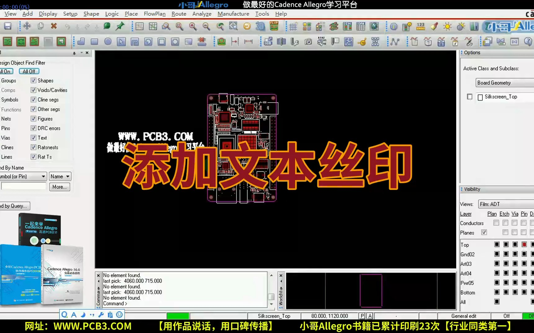Click the Etch column header link
Viewport: 534px width, 333px height.
coord(504,214)
